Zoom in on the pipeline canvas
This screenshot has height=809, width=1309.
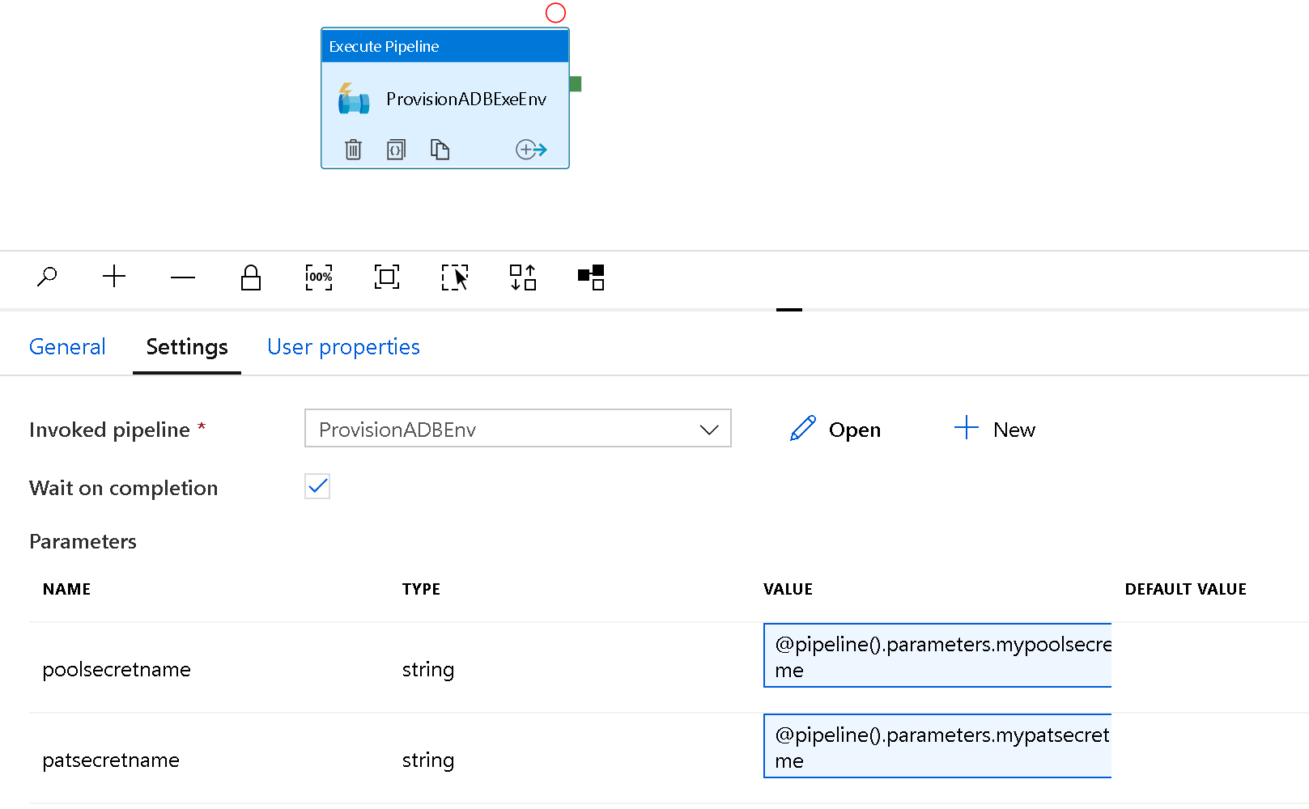(x=114, y=277)
